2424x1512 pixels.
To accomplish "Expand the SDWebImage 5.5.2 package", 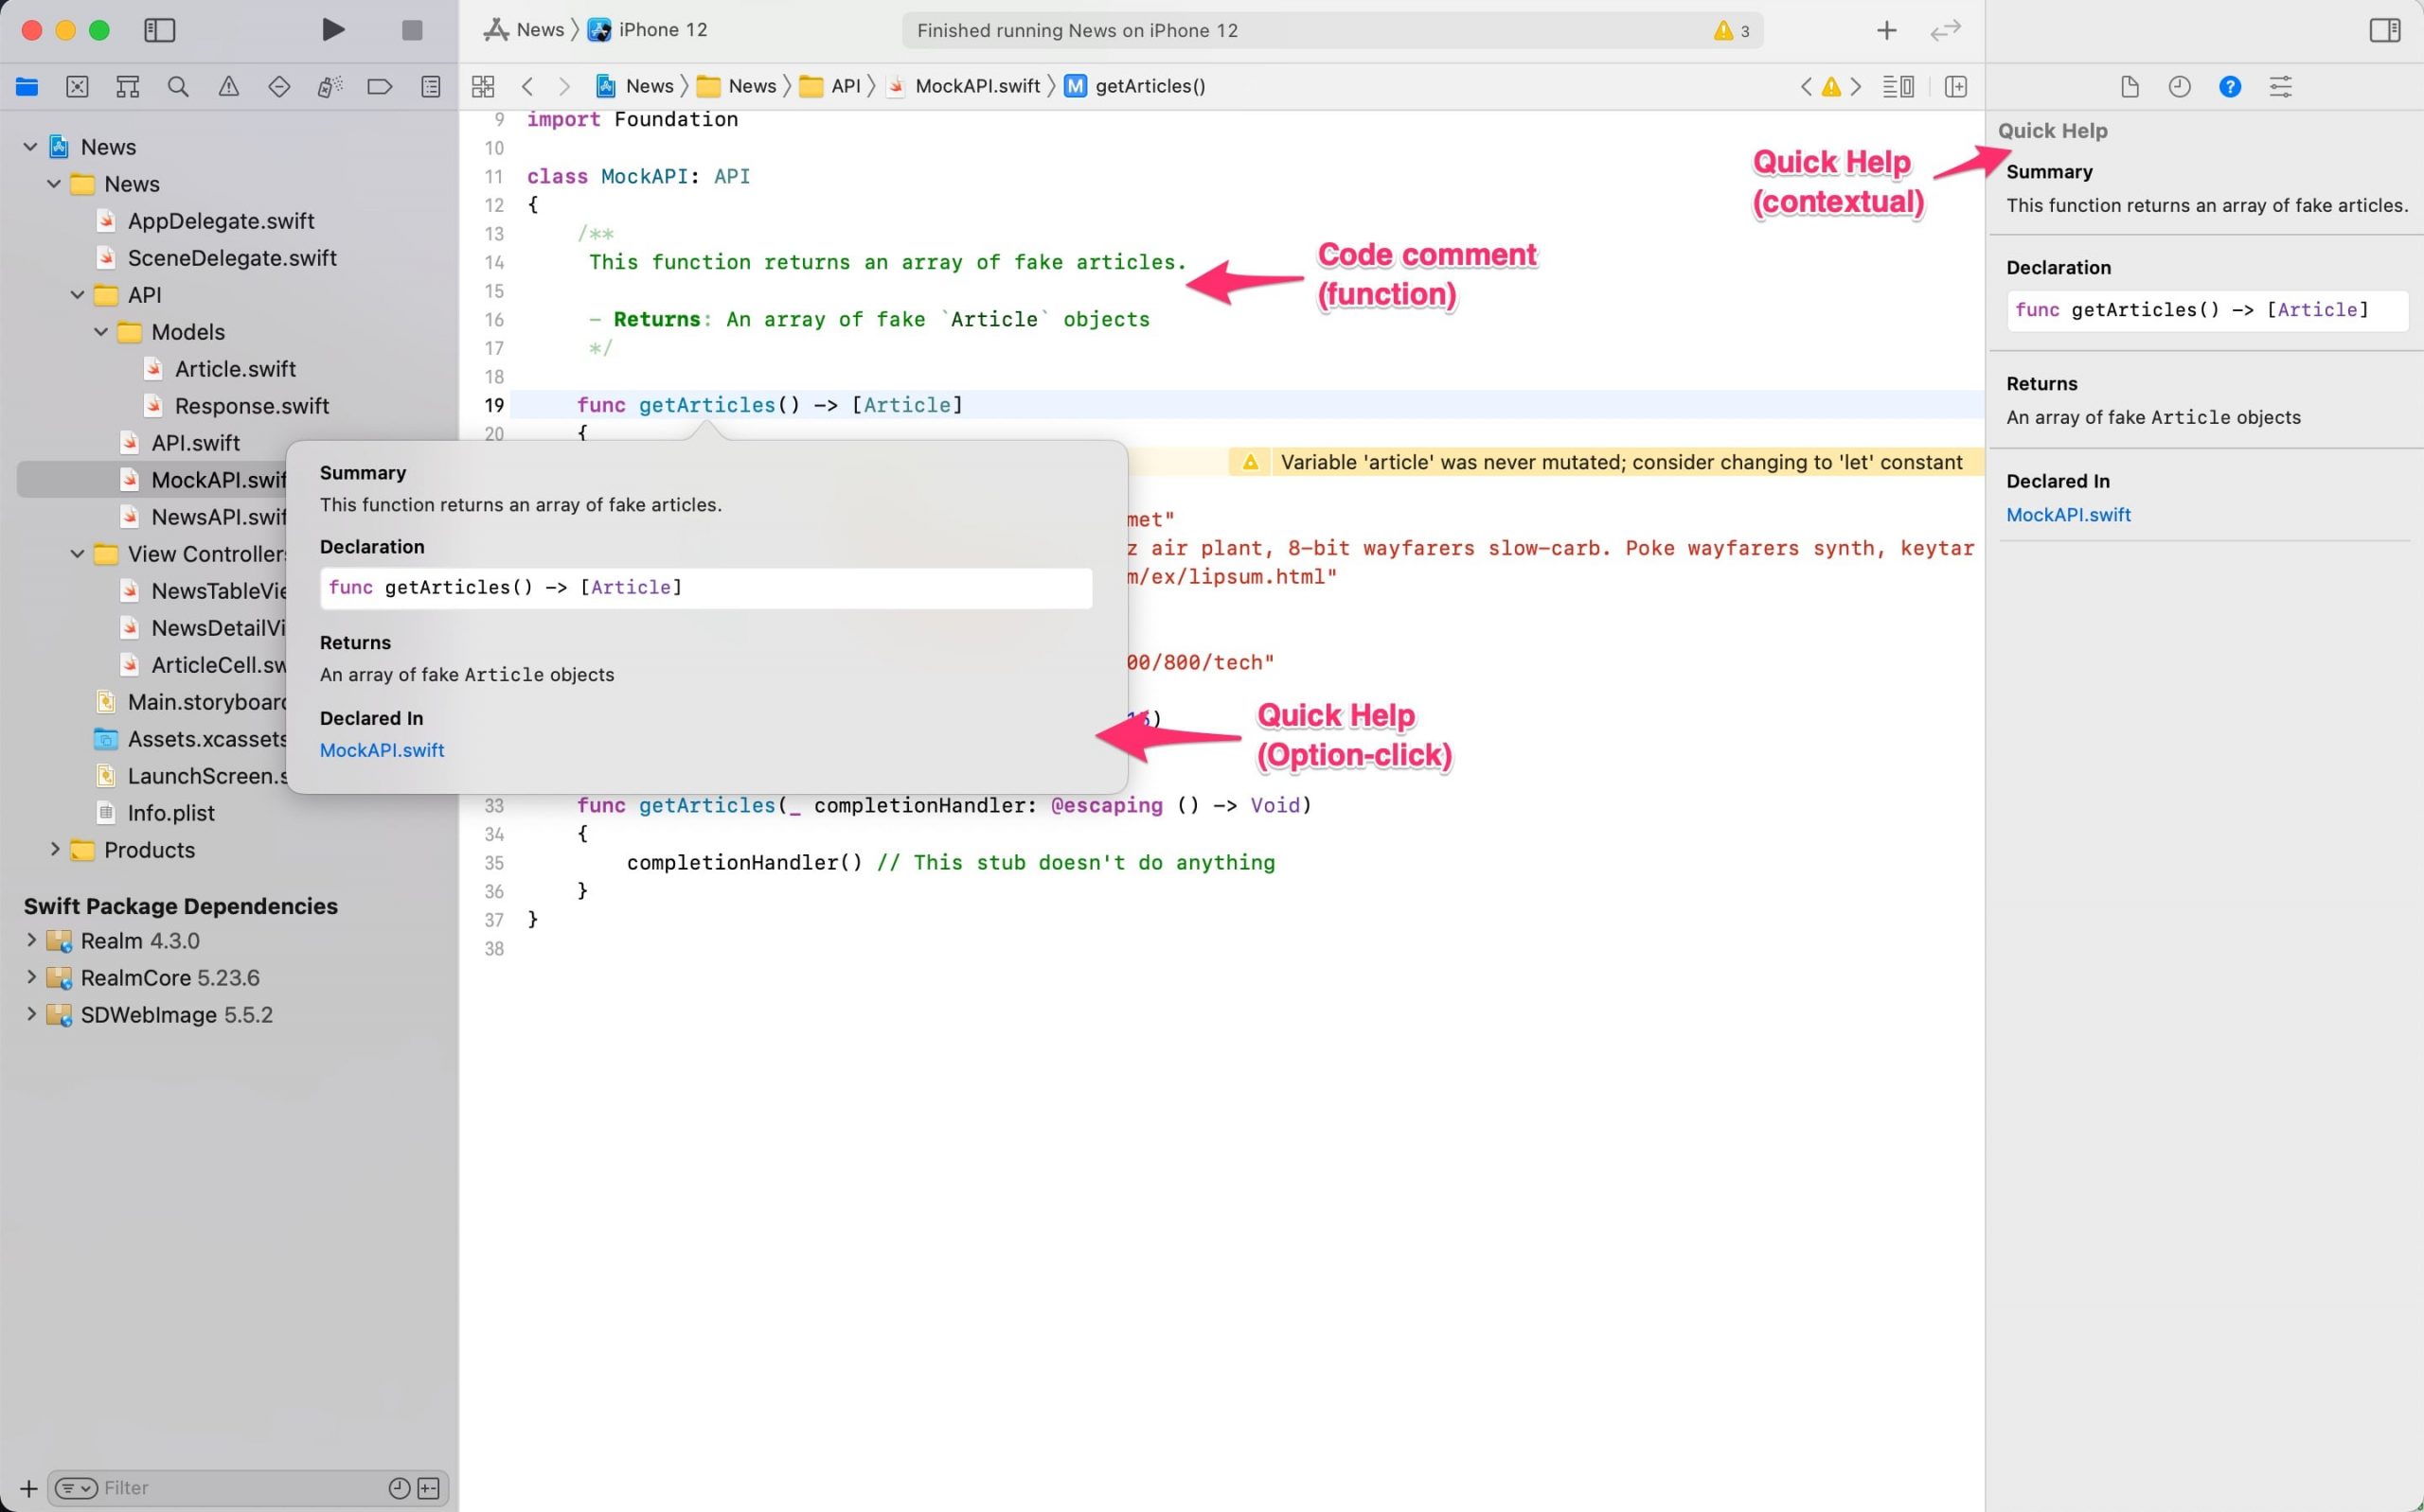I will tap(30, 1014).
